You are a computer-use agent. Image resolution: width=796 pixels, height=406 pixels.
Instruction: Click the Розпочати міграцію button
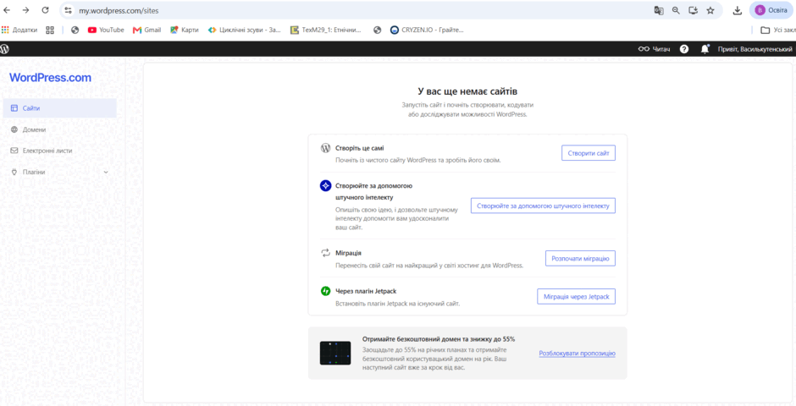click(580, 258)
